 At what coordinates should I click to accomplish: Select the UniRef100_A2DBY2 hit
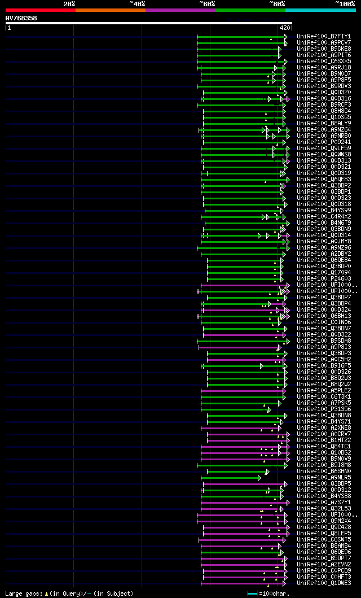pos(324,254)
